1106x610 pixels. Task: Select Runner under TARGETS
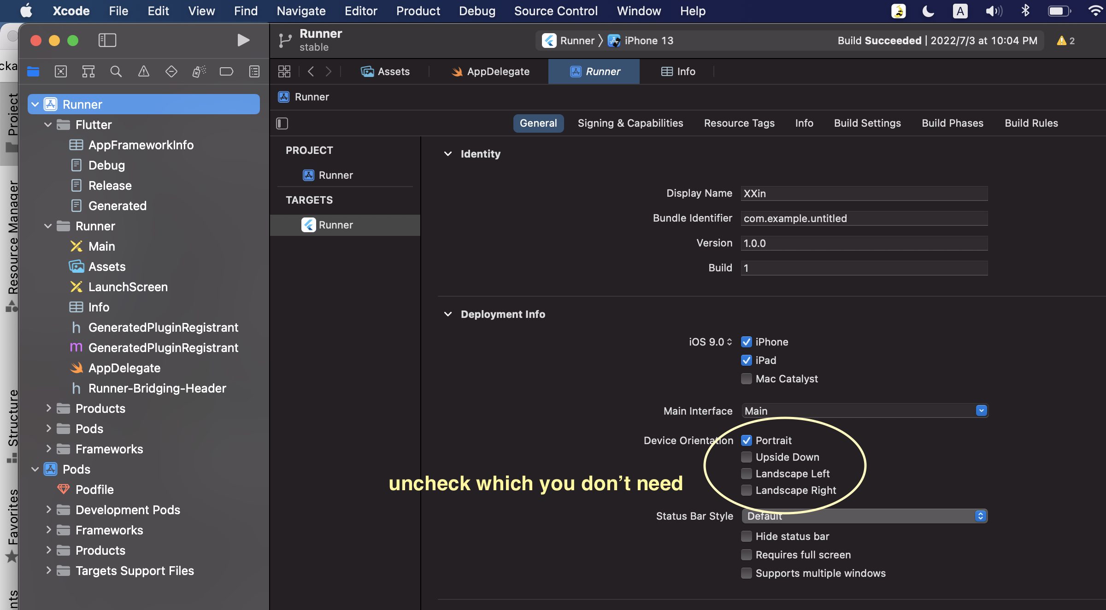click(x=345, y=225)
